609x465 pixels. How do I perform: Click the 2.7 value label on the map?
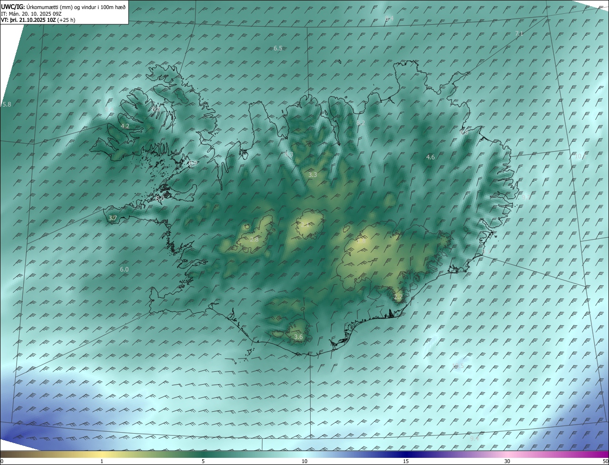398,297
